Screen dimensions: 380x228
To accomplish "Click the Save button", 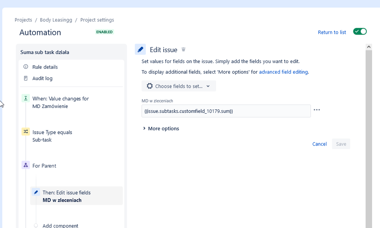I will pos(341,144).
